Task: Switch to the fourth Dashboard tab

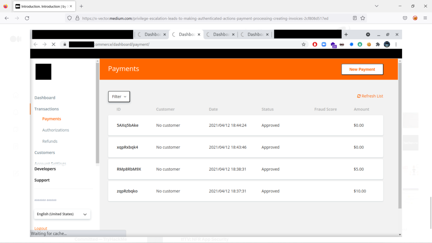Action: coord(255,35)
